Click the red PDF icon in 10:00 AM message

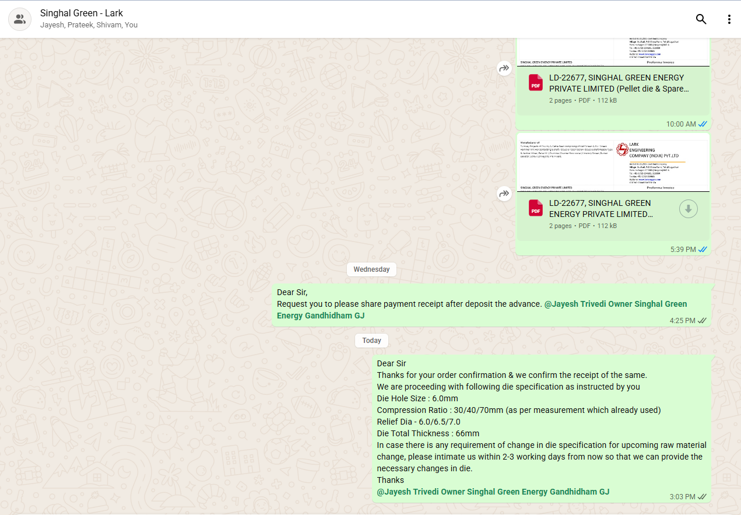(x=535, y=83)
